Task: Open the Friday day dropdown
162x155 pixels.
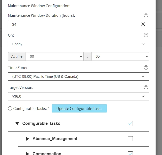Action: tap(79, 44)
